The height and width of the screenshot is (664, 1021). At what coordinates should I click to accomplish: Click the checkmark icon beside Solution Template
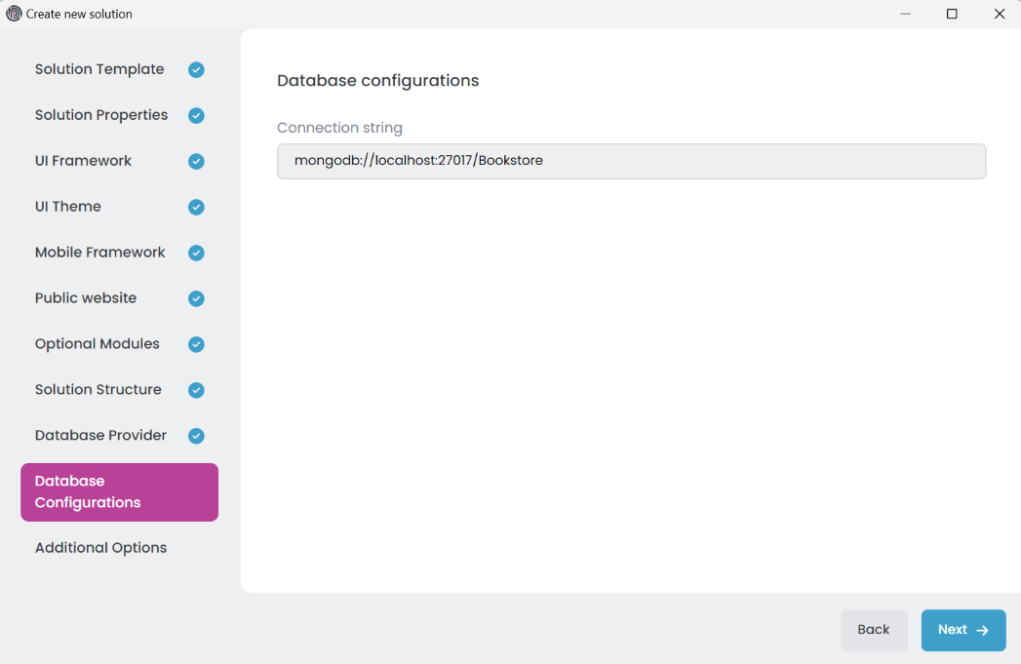[196, 70]
